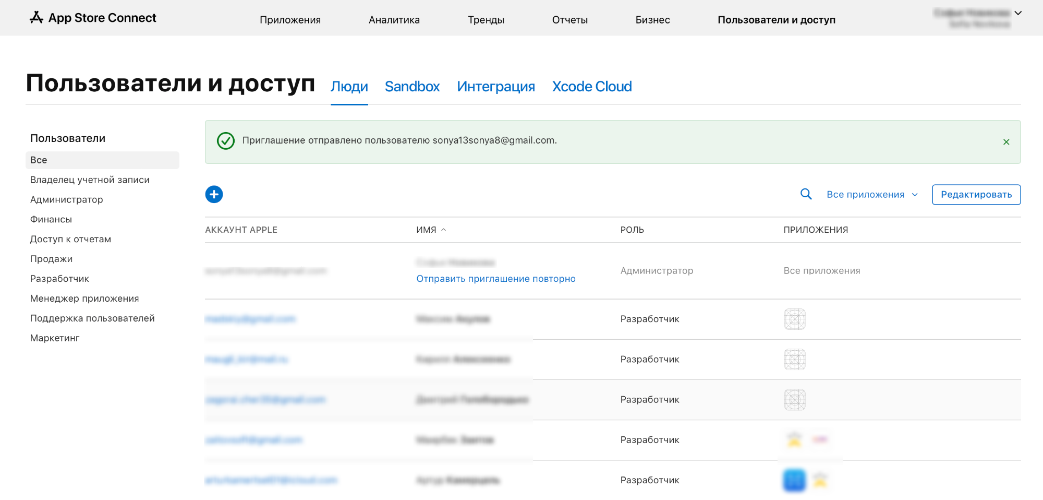
Task: Go to Тренды section
Action: coord(486,20)
